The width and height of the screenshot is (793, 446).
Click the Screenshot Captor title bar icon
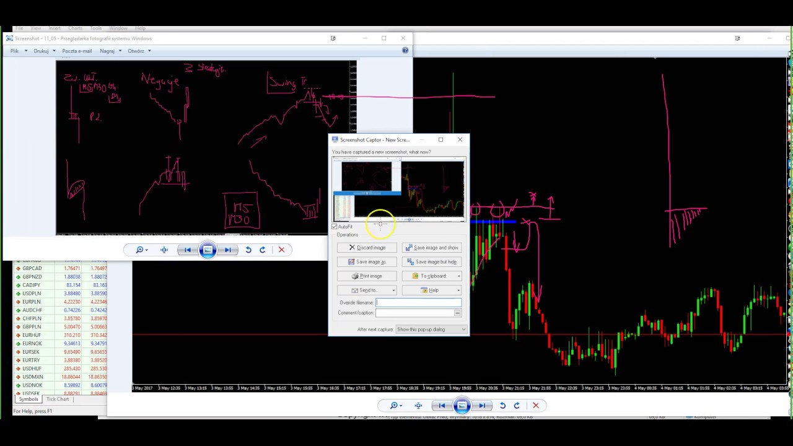[335, 140]
